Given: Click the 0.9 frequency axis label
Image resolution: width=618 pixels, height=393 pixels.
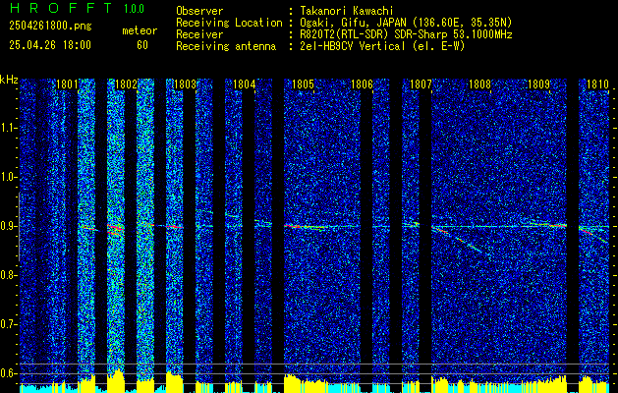Looking at the screenshot, I should pyautogui.click(x=9, y=227).
